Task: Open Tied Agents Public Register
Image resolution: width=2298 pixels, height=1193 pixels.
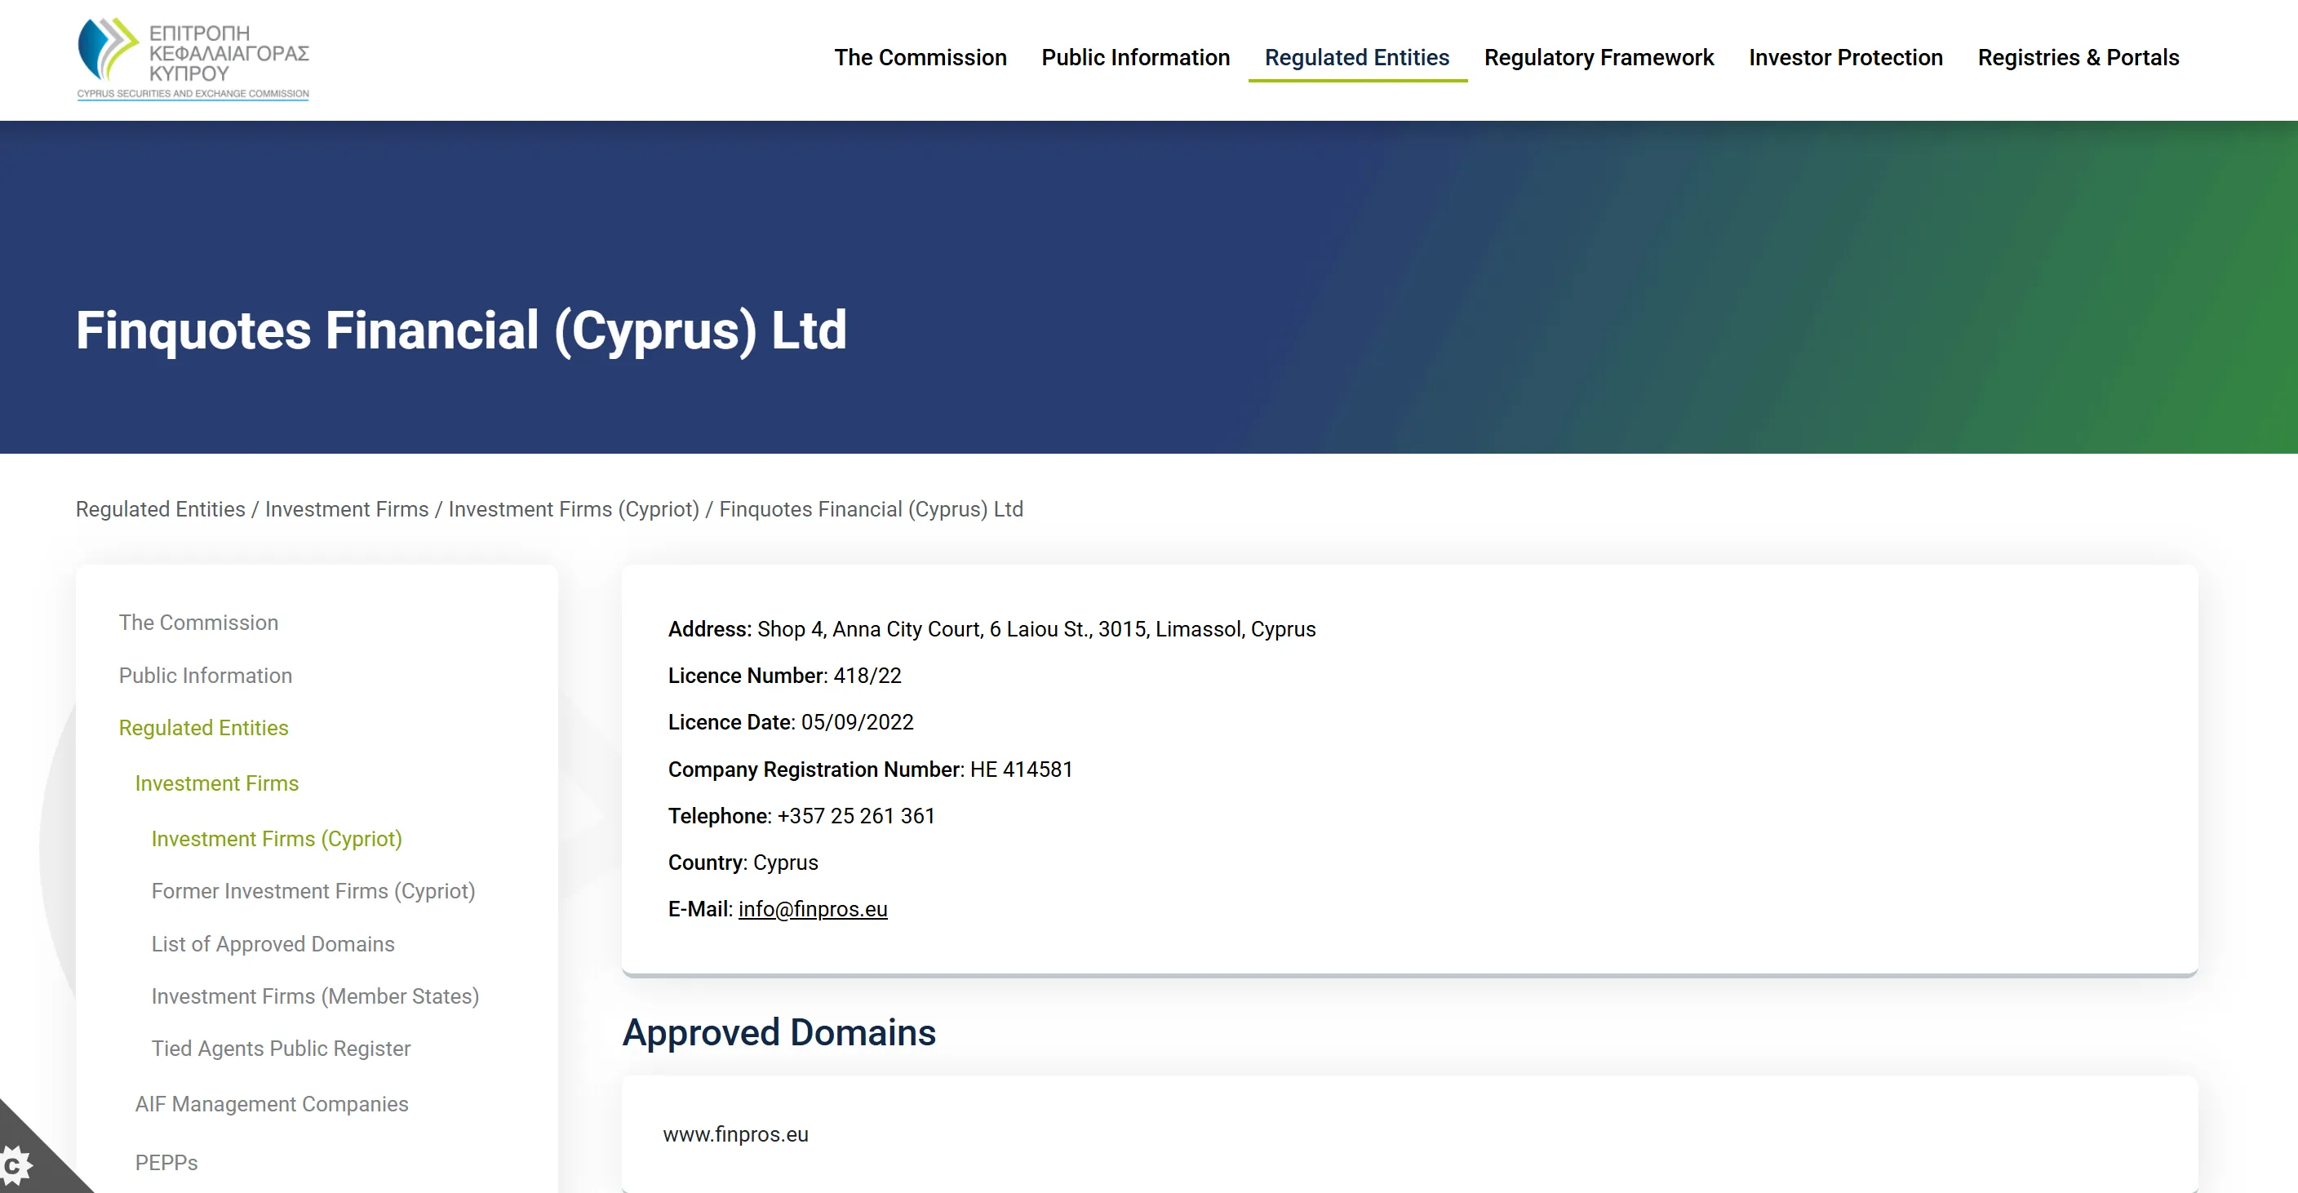Action: click(281, 1049)
